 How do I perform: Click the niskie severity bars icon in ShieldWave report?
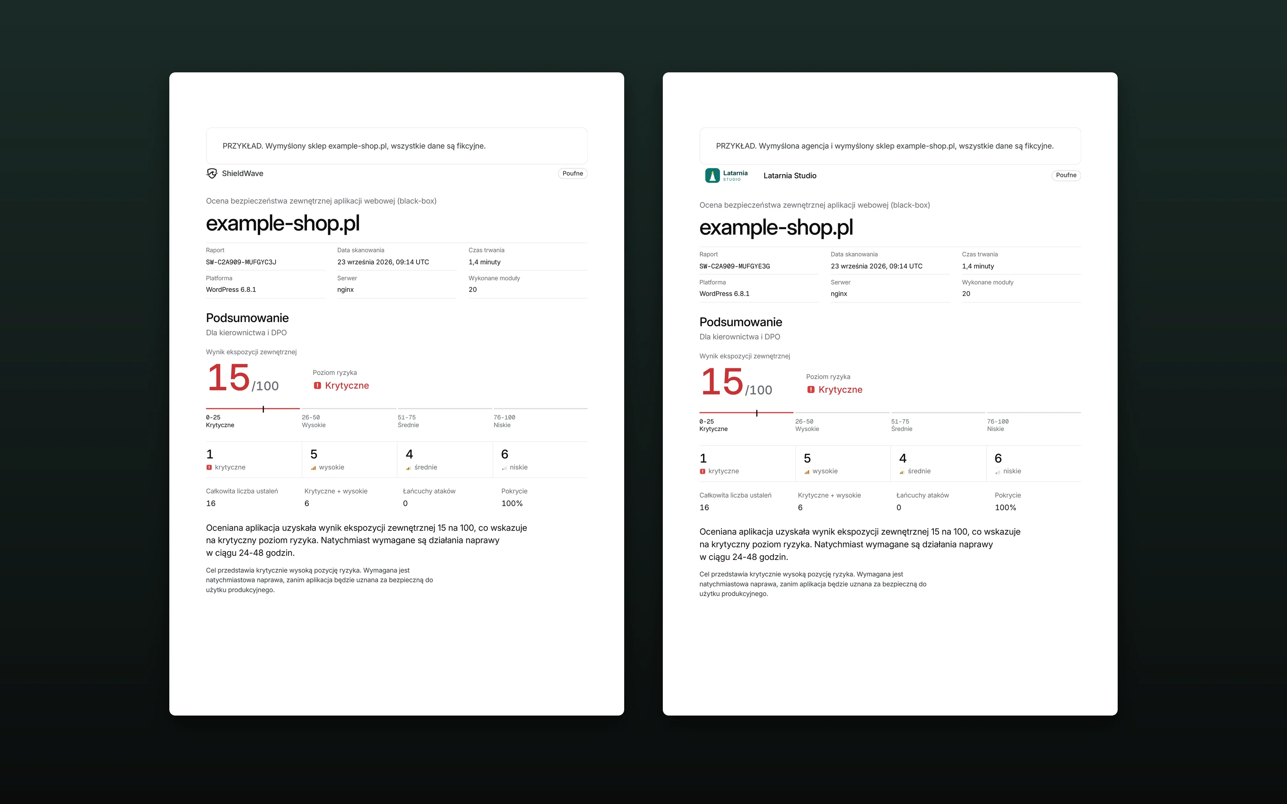pos(504,468)
